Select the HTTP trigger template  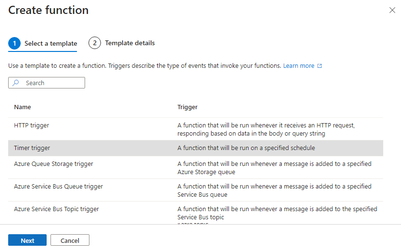32,126
